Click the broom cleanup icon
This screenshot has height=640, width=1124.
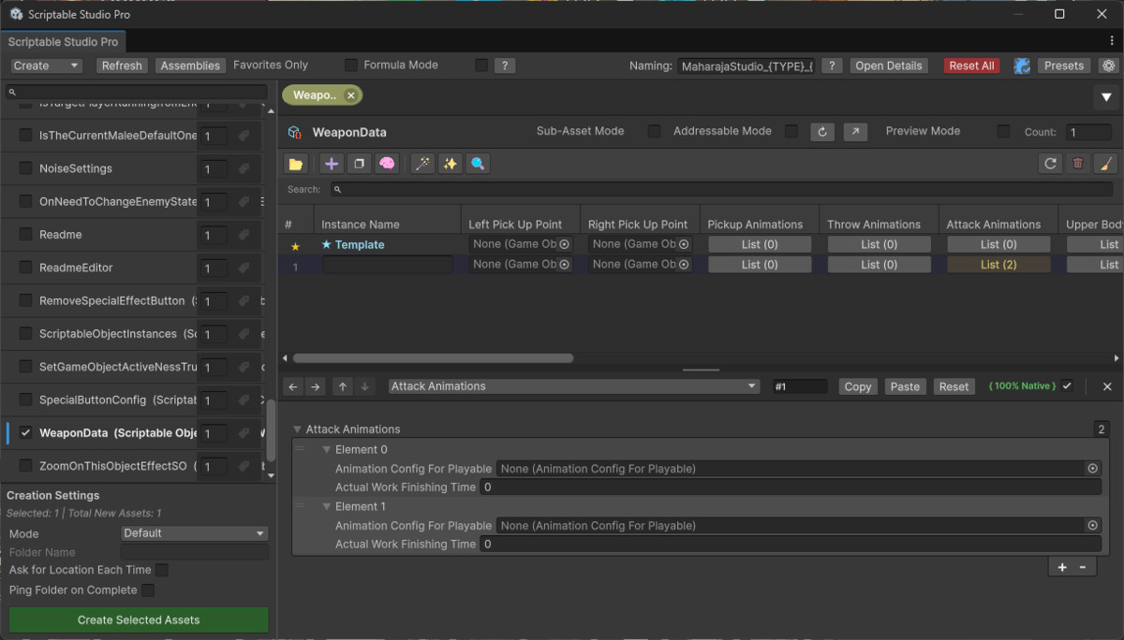click(1105, 164)
